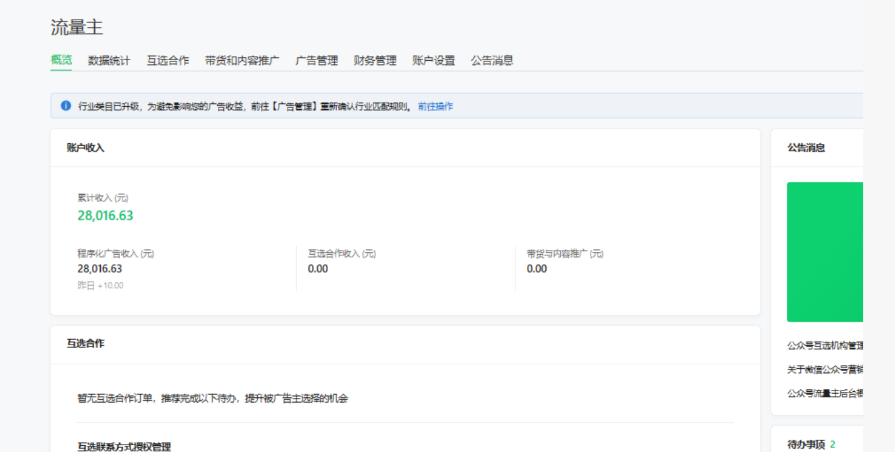Click the 前往操作 link
This screenshot has height=452, width=895.
[x=436, y=106]
